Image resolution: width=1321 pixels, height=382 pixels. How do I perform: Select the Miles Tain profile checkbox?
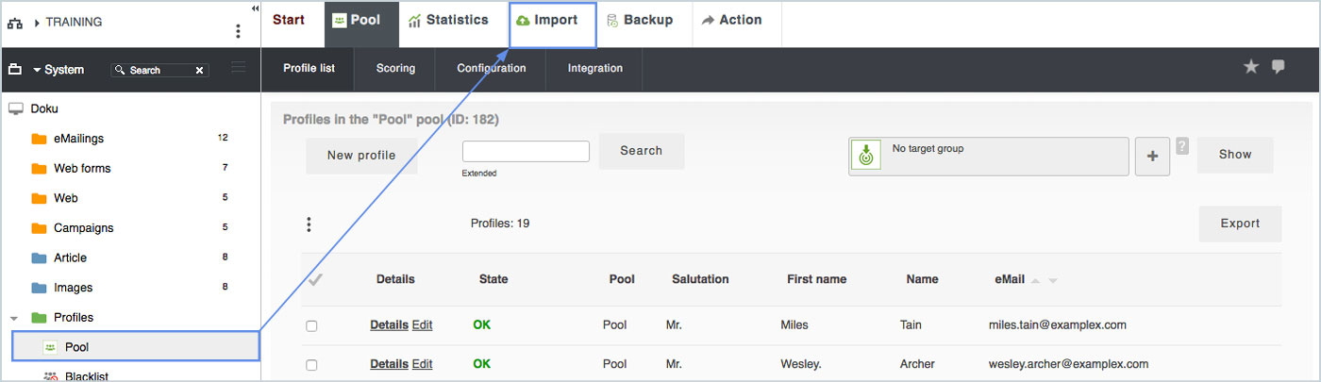(312, 325)
